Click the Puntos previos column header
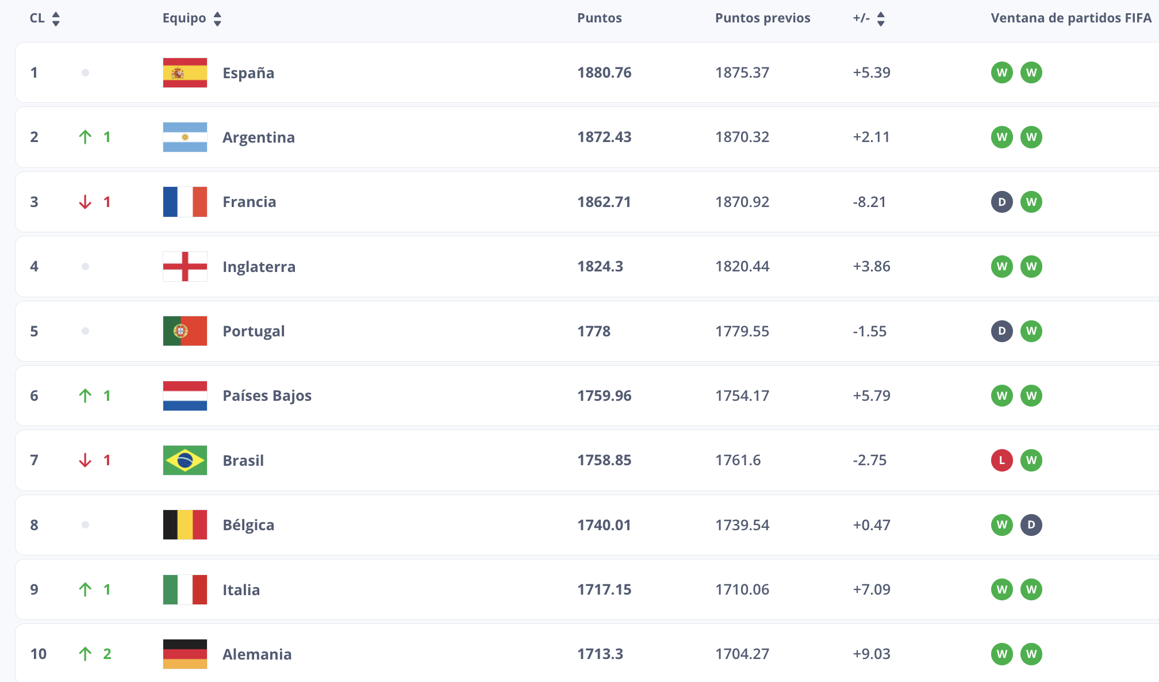The height and width of the screenshot is (682, 1159). click(762, 18)
